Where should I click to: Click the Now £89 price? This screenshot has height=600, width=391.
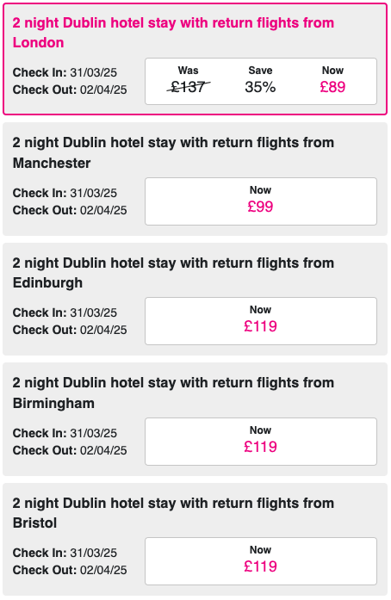pos(332,80)
